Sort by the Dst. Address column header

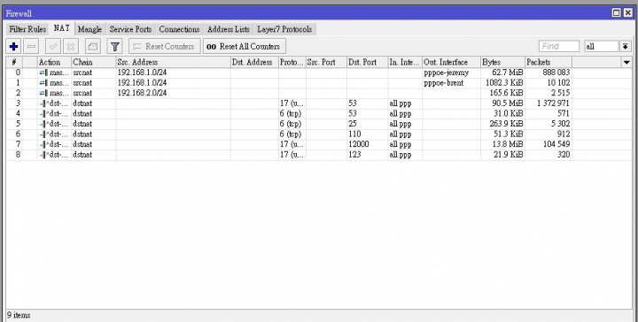point(254,62)
